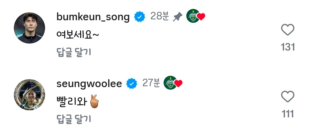Click red heart on seungwoolee's comment header
The width and height of the screenshot is (312, 134).
178,83
